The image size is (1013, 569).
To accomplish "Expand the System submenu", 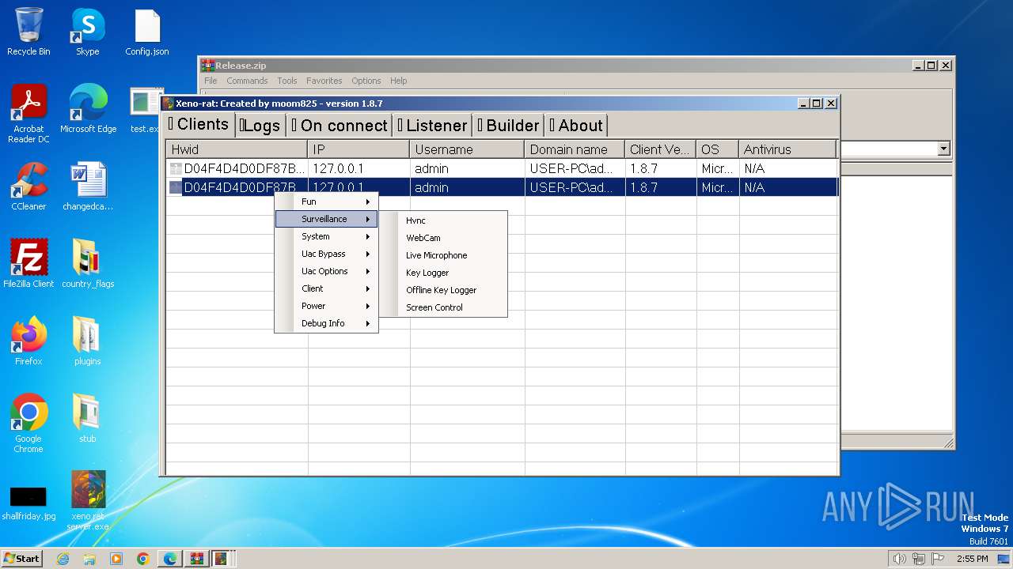I will click(326, 236).
